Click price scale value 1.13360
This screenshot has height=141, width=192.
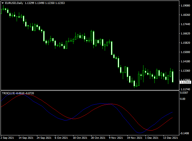click(x=185, y=70)
